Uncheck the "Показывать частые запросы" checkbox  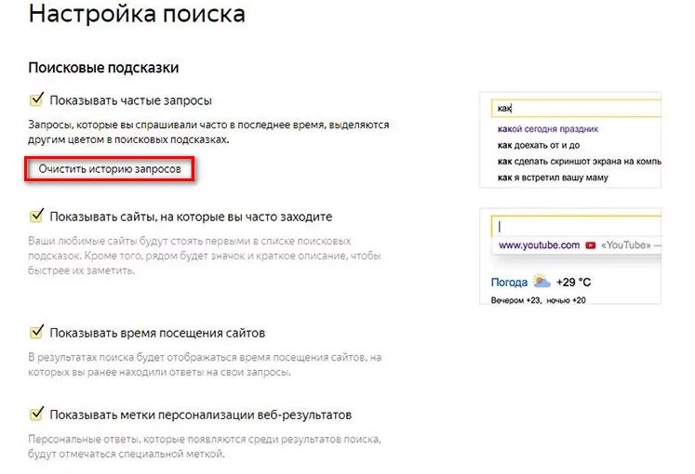37,99
